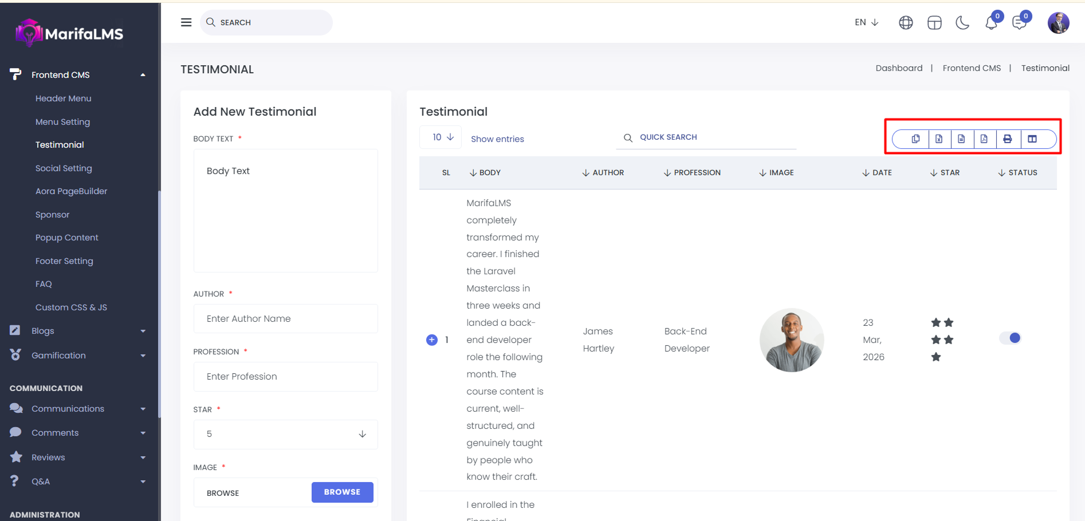Export the testimonial table to Excel
This screenshot has width=1085, height=521.
point(939,139)
